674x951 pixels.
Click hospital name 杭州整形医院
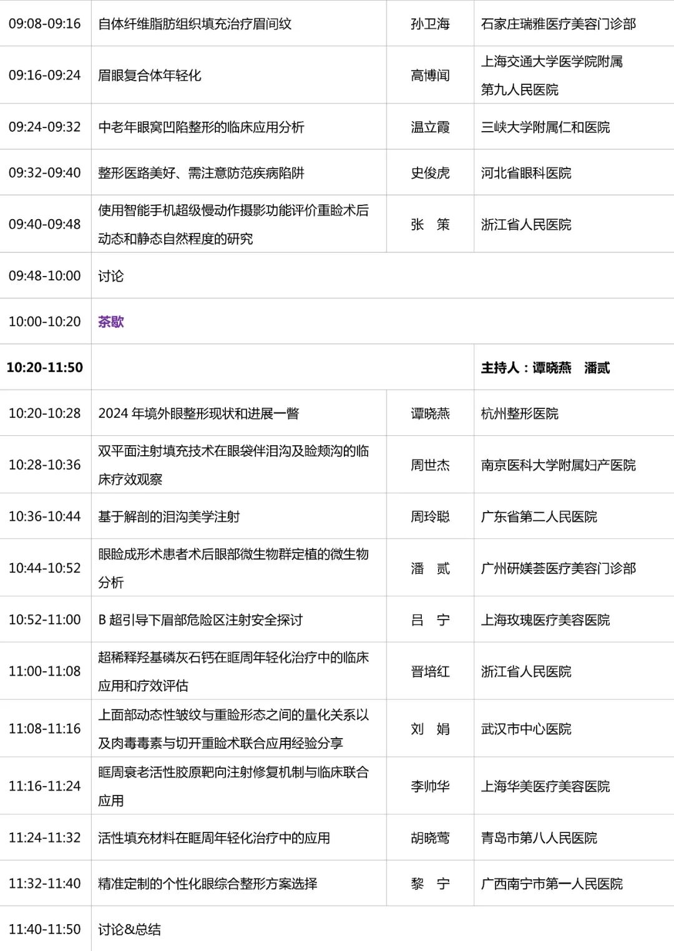pos(520,413)
